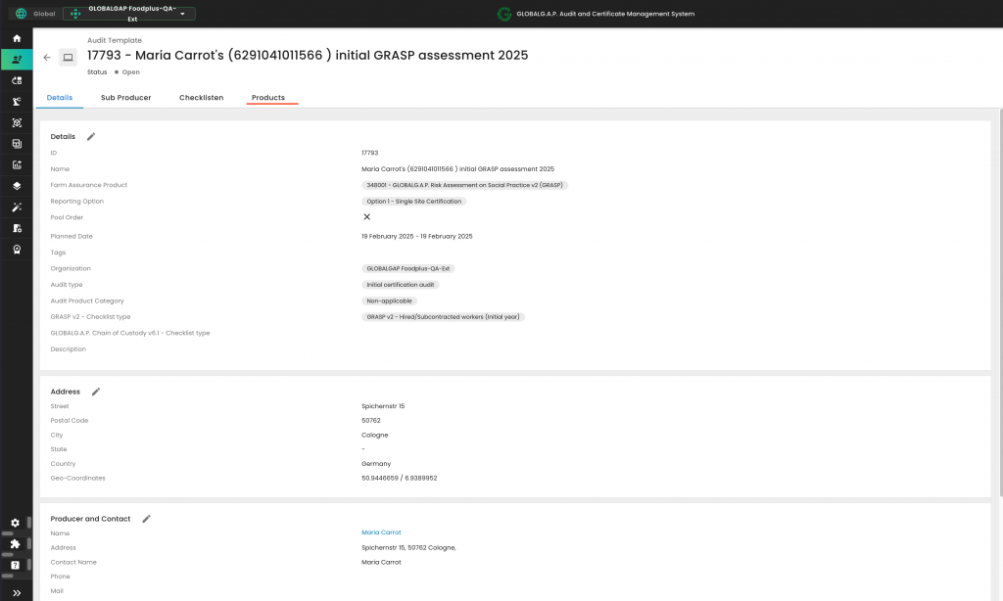1003x601 pixels.
Task: Click the layers stack sidebar icon
Action: 17,186
